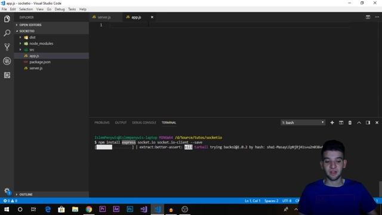Open the DEBUG CONSOLE panel tab
Image resolution: width=382 pixels, height=215 pixels.
tap(144, 122)
